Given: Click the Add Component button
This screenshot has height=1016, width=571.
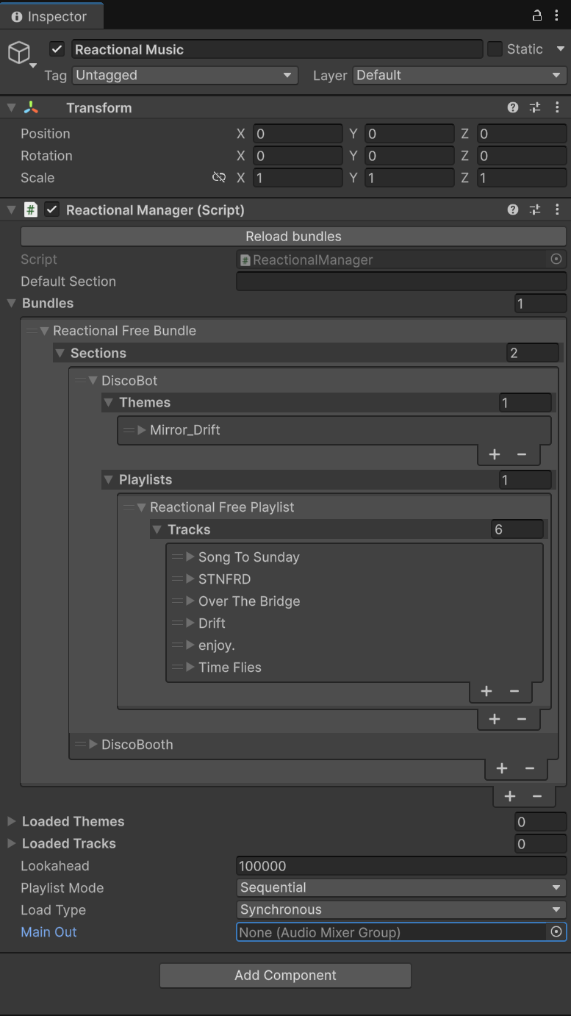Looking at the screenshot, I should pyautogui.click(x=285, y=975).
